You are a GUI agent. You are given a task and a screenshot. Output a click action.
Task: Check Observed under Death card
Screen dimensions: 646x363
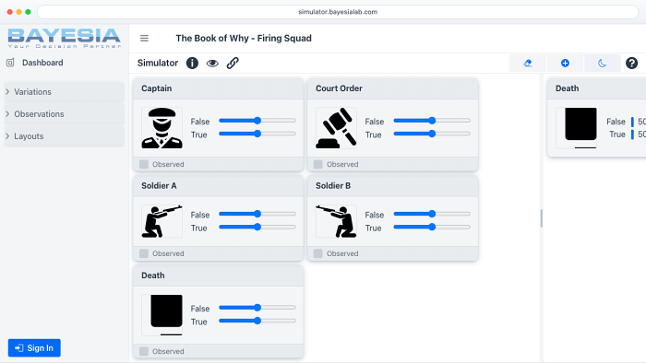(144, 351)
